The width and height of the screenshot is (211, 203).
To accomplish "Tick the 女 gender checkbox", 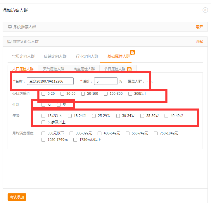I will click(x=44, y=105).
